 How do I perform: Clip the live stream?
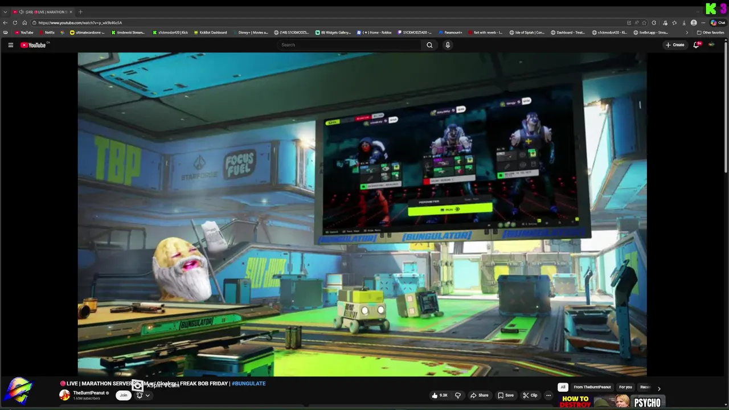coord(530,395)
